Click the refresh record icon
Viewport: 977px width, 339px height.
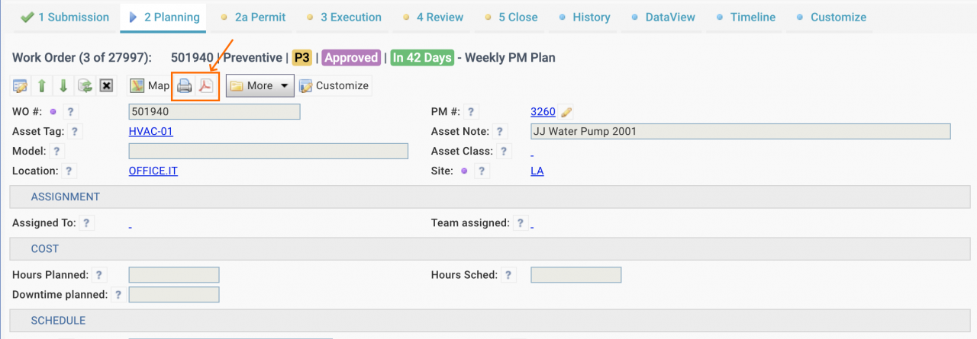coord(85,86)
